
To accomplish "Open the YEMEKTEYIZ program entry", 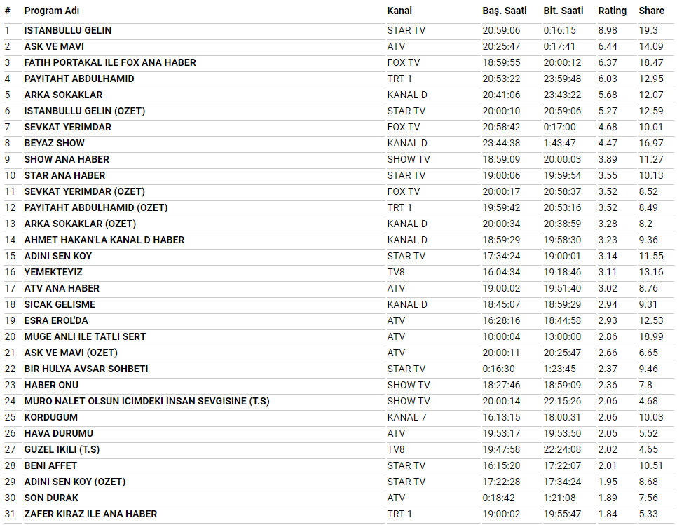I will [53, 272].
